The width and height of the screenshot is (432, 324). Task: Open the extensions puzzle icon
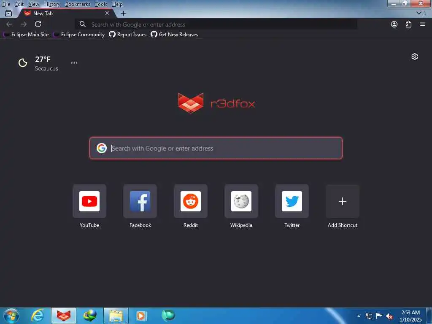[408, 24]
